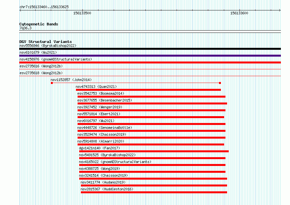Click the left end marker of nsv1152857
The height and width of the screenshot is (205, 290).
coord(52,83)
